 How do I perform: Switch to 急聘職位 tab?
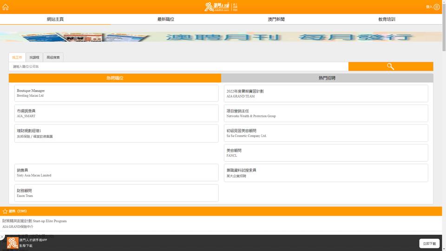point(115,78)
